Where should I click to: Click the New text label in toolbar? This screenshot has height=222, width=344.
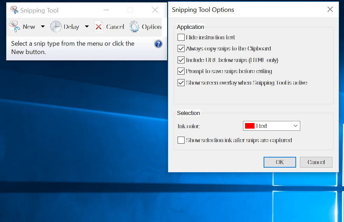29,27
